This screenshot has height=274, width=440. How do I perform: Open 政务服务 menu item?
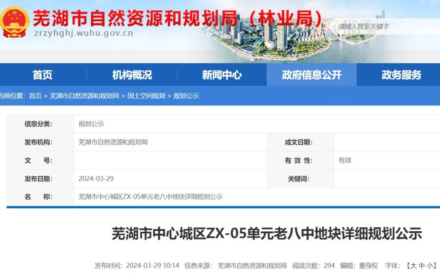(x=401, y=75)
